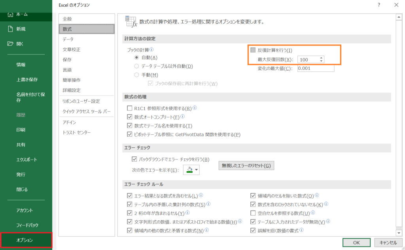Click info icon beside 文字列形式の数値
This screenshot has width=405, height=250.
pyautogui.click(x=240, y=221)
